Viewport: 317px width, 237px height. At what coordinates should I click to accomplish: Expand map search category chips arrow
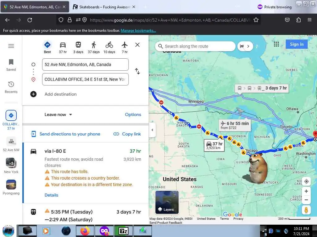pos(248,46)
